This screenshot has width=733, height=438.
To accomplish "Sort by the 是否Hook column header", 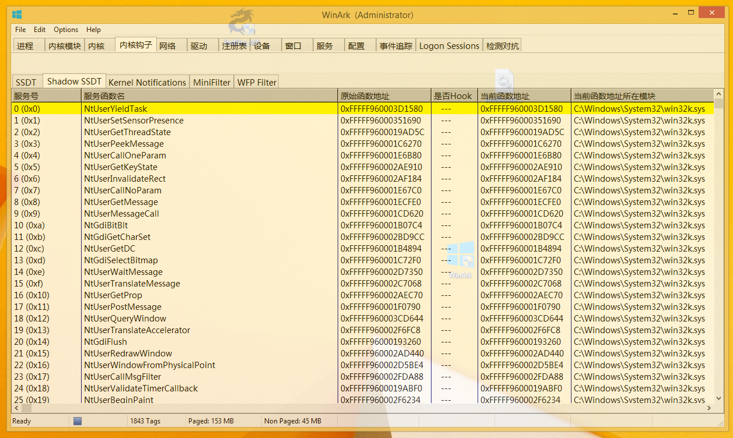I will click(x=454, y=96).
